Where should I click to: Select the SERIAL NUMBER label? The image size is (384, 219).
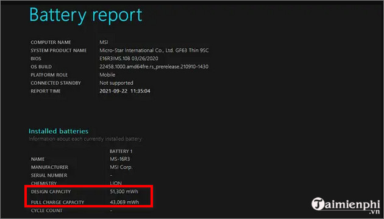(49, 175)
